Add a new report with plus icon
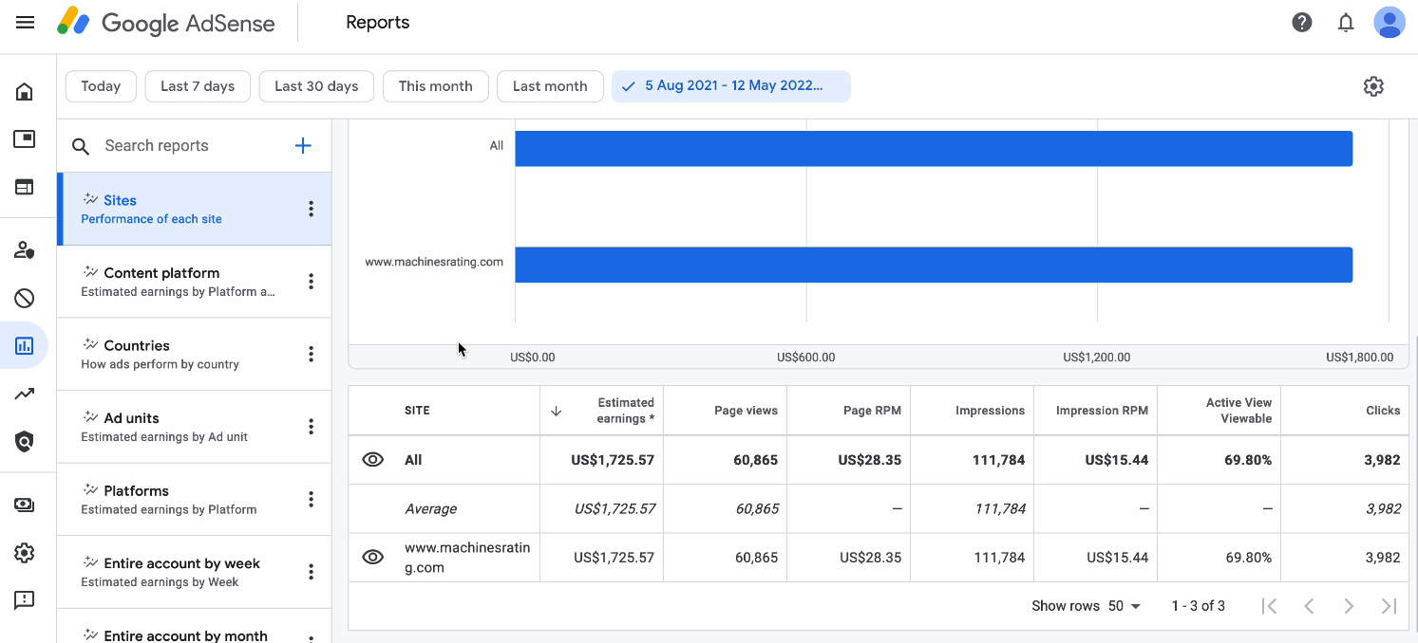This screenshot has height=643, width=1418. pos(303,145)
